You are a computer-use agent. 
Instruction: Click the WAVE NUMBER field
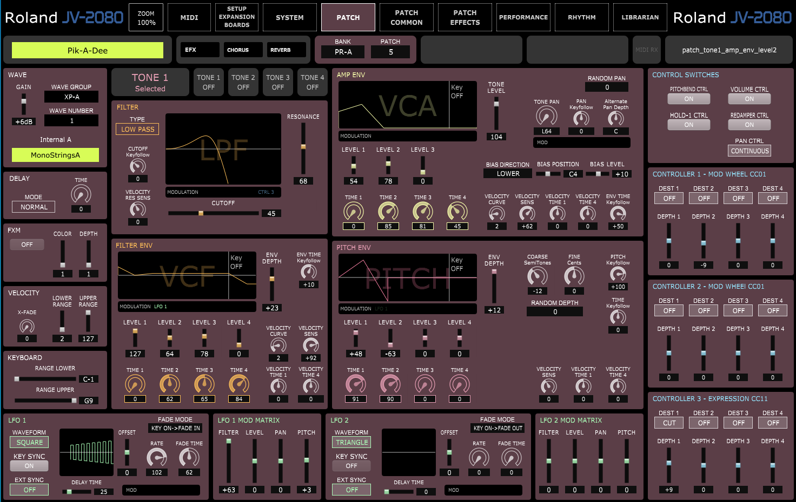[71, 121]
